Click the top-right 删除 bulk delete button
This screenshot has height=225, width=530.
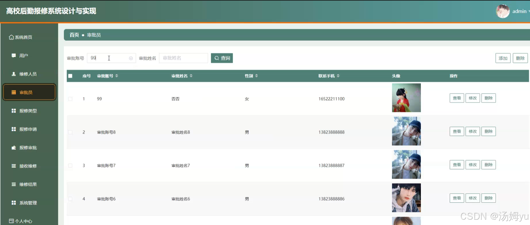pyautogui.click(x=520, y=58)
